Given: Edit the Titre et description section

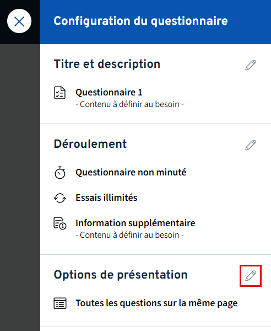Looking at the screenshot, I should pos(251,65).
